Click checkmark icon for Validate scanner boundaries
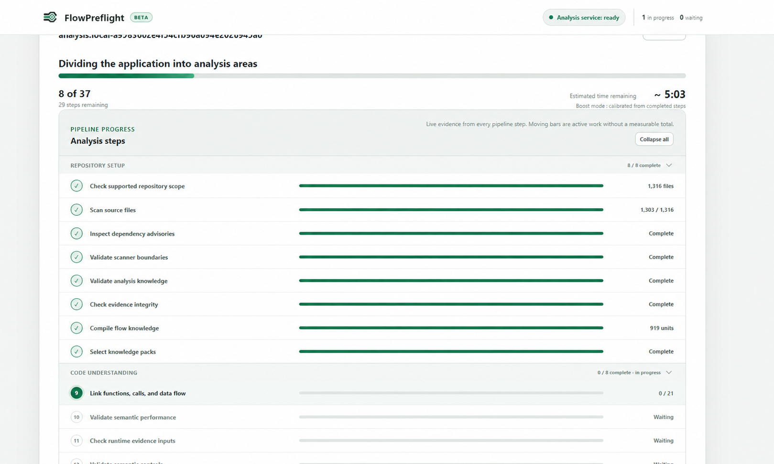Screen dimensions: 774x464 (76, 257)
